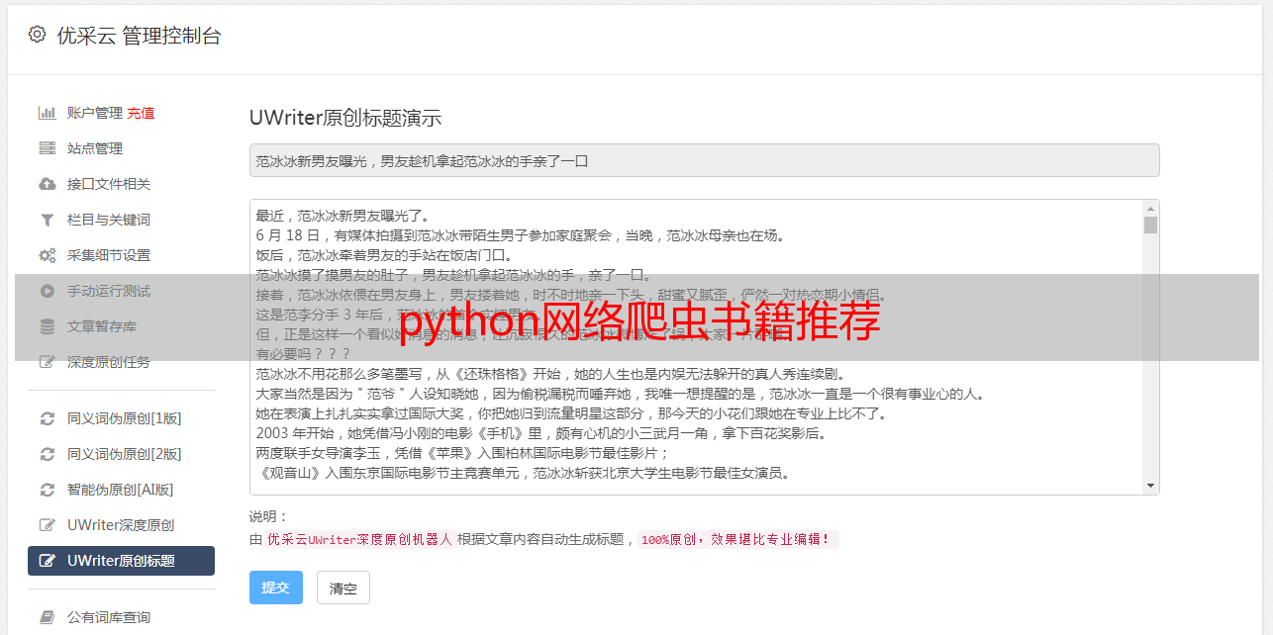
Task: Click the textarea scrollbar down arrow
Action: click(x=1150, y=486)
